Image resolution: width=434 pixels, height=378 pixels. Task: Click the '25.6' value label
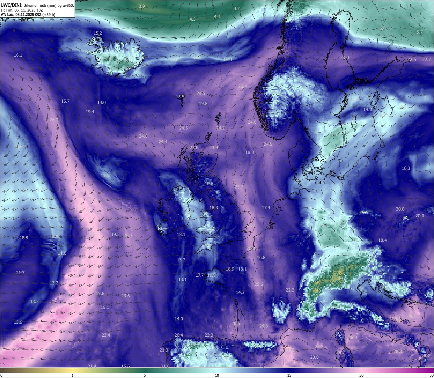point(259,284)
